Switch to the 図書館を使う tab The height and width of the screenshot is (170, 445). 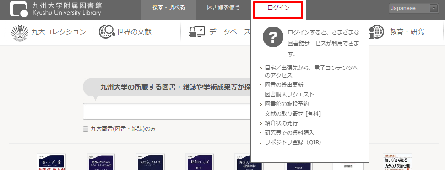223,8
